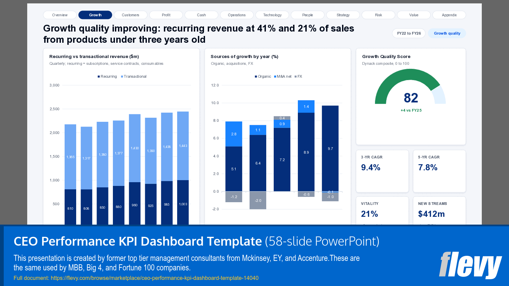Viewport: 509px width, 286px height.
Task: Click the 2.8 M&A net bar segment
Action: [x=234, y=134]
